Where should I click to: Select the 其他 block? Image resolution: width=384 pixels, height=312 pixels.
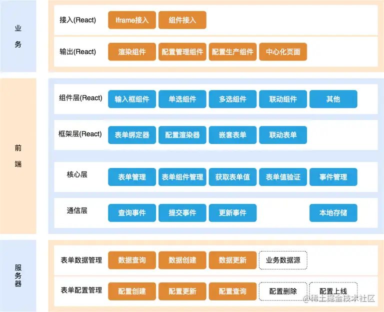[333, 99]
